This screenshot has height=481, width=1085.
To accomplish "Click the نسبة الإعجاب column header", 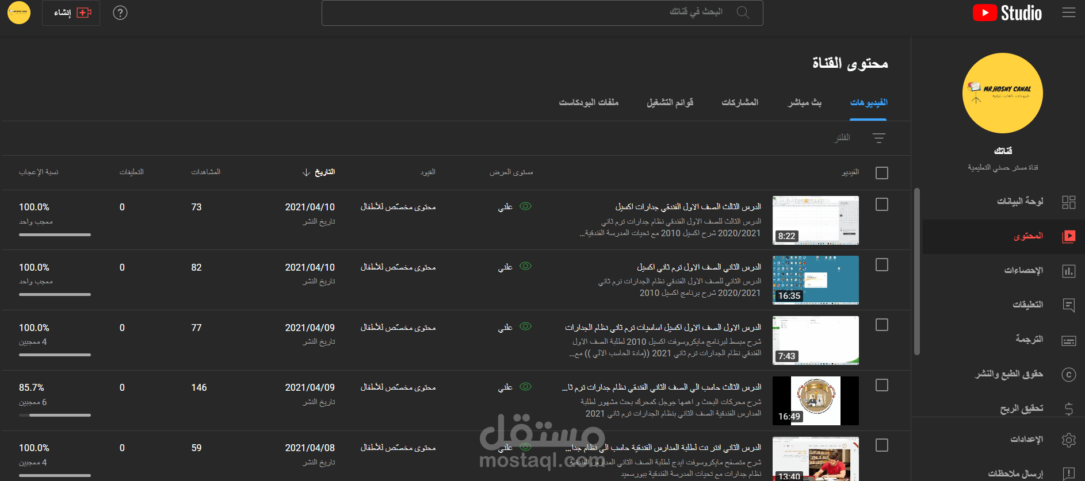I will click(39, 172).
